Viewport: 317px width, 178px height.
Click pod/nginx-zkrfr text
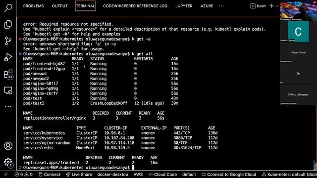point(41,93)
